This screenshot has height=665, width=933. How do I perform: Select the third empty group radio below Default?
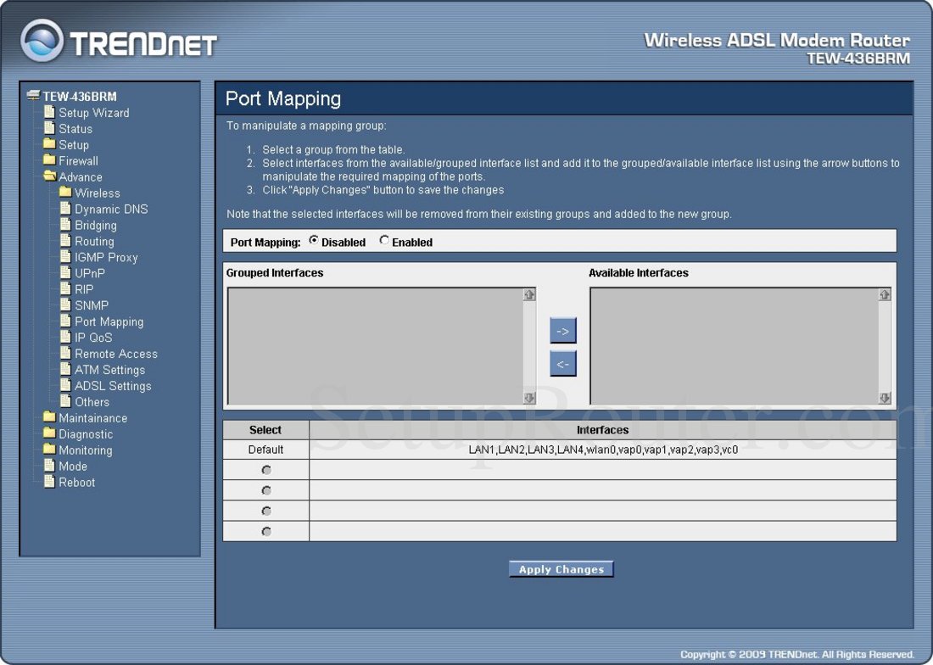266,511
